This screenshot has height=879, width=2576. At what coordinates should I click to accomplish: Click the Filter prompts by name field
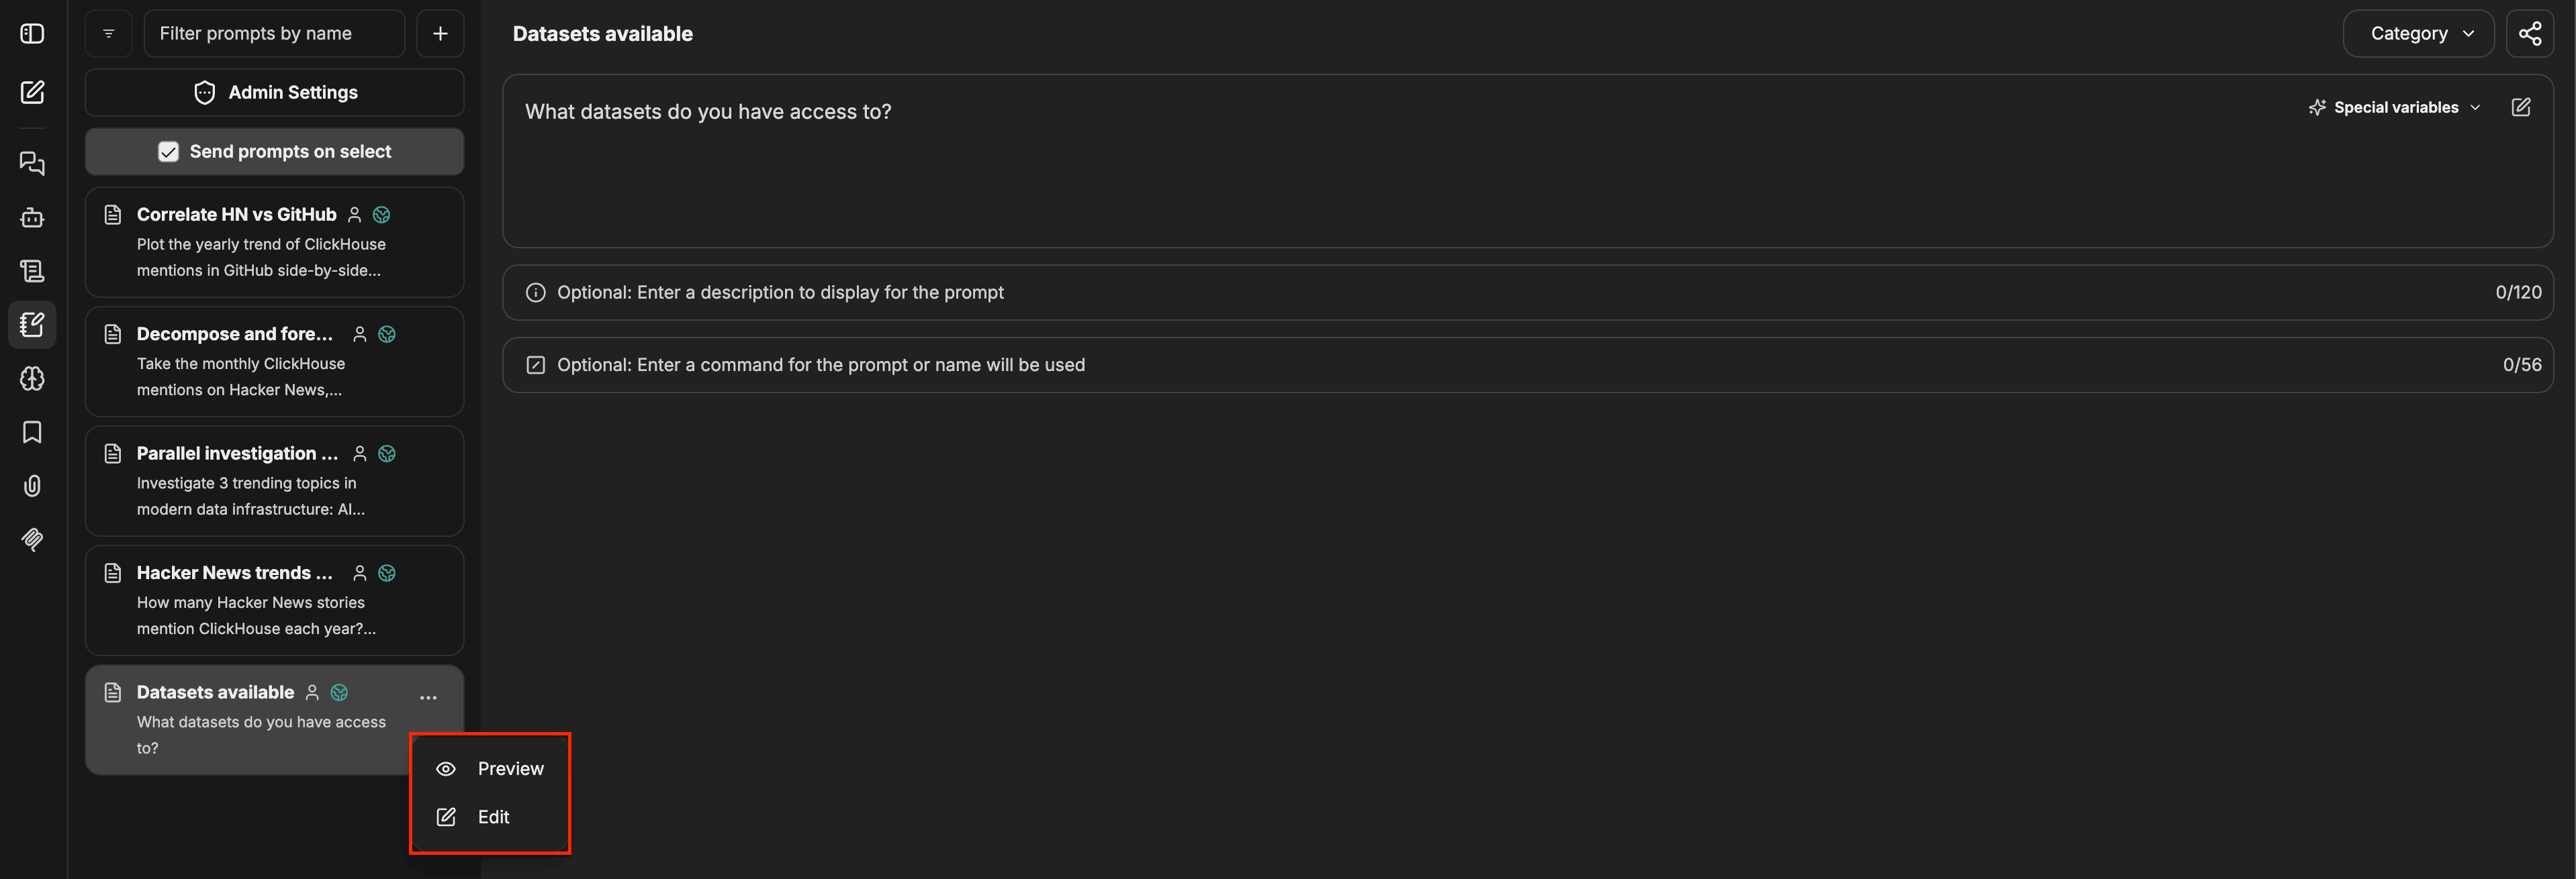point(275,34)
